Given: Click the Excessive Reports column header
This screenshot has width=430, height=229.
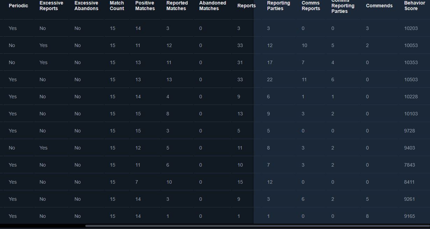Looking at the screenshot, I should (51, 6).
